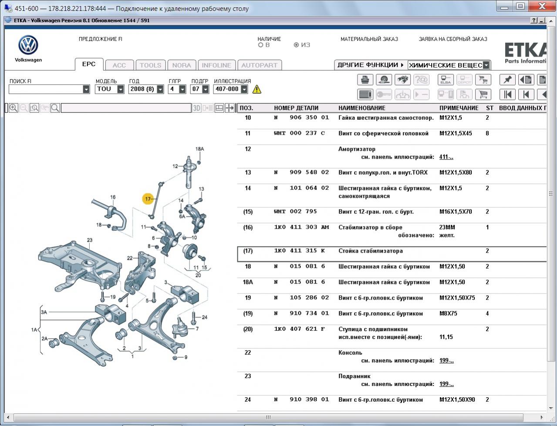The width and height of the screenshot is (557, 426).
Task: Select the НАЛИЧИЕ 'В' radio option
Action: (261, 45)
